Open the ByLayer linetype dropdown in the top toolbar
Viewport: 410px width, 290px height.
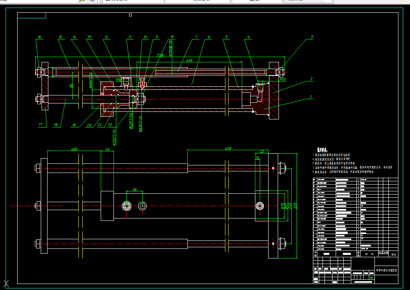point(198,1)
